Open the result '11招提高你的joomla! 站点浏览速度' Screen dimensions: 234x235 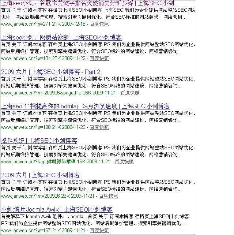pyautogui.click(x=86, y=106)
